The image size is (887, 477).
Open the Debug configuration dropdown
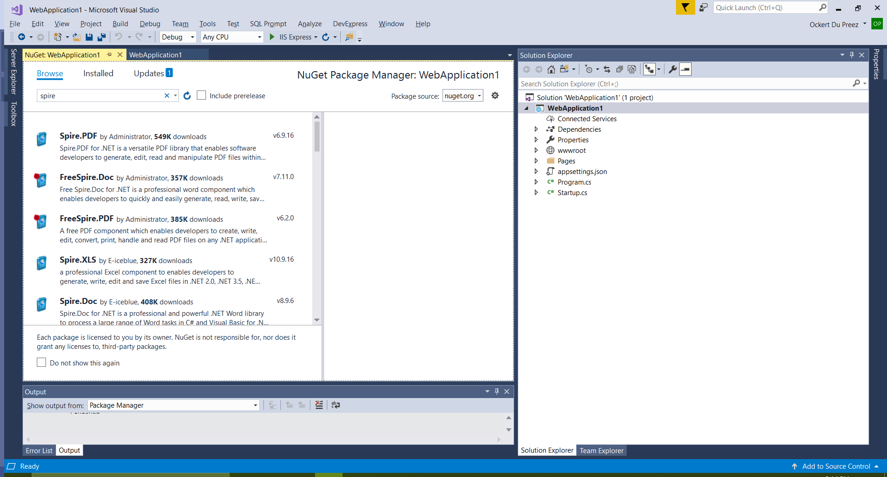(x=178, y=37)
